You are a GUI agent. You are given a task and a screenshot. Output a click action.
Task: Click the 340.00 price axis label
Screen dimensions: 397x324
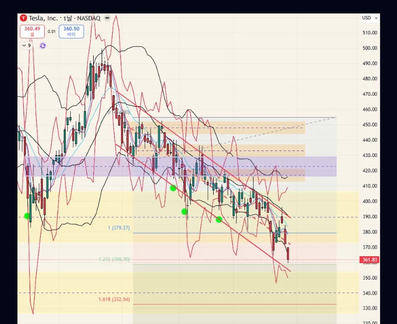coord(370,293)
